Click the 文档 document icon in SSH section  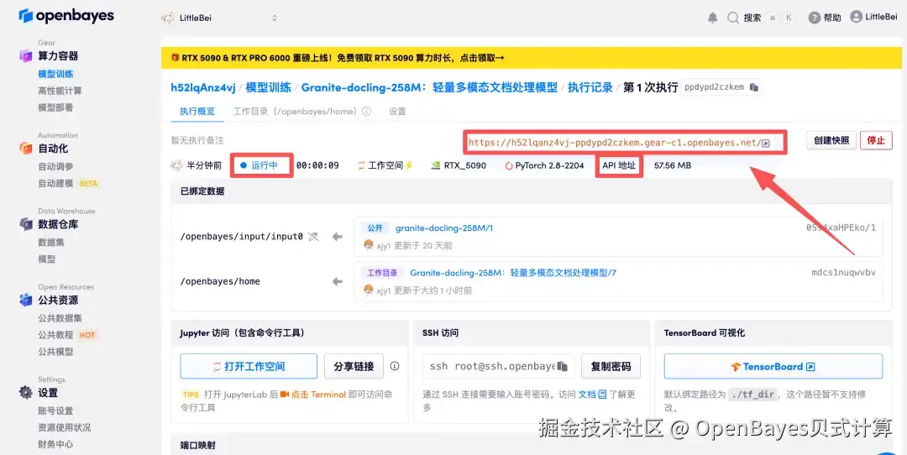tap(602, 395)
